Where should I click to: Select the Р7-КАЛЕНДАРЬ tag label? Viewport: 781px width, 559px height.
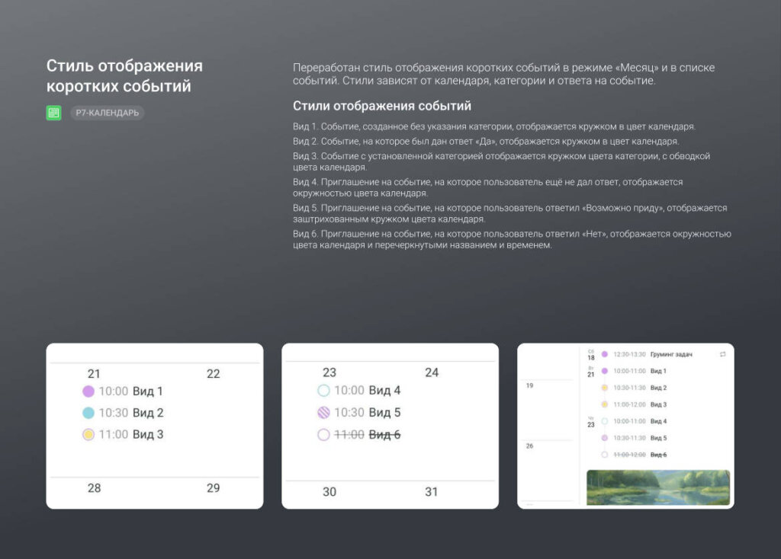pos(107,113)
